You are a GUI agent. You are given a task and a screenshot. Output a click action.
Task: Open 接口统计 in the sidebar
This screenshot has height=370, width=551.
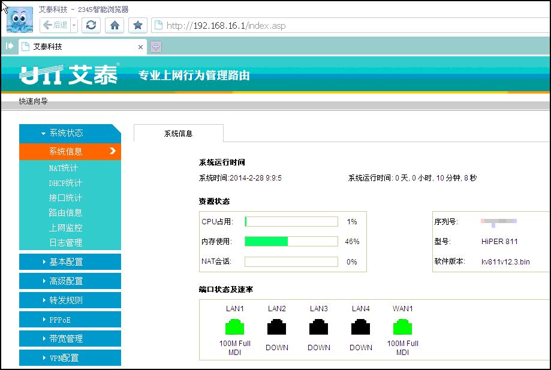click(x=65, y=198)
